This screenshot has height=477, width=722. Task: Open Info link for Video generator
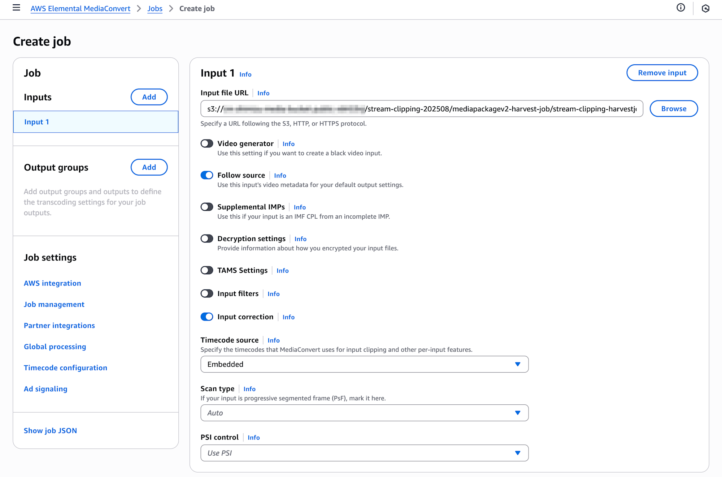(288, 144)
